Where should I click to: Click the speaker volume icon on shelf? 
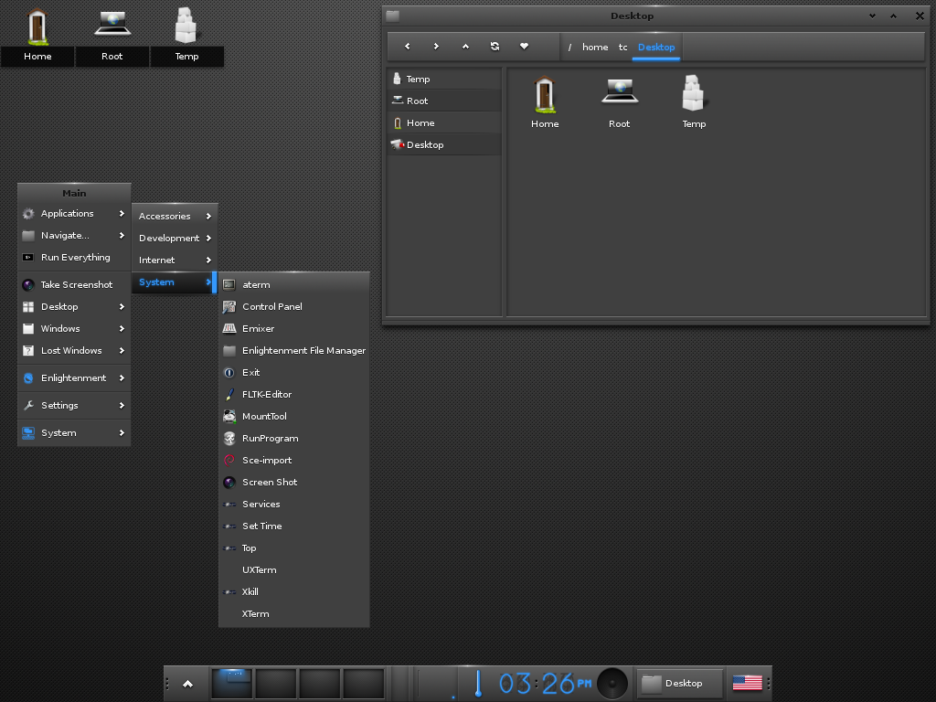[x=612, y=683]
